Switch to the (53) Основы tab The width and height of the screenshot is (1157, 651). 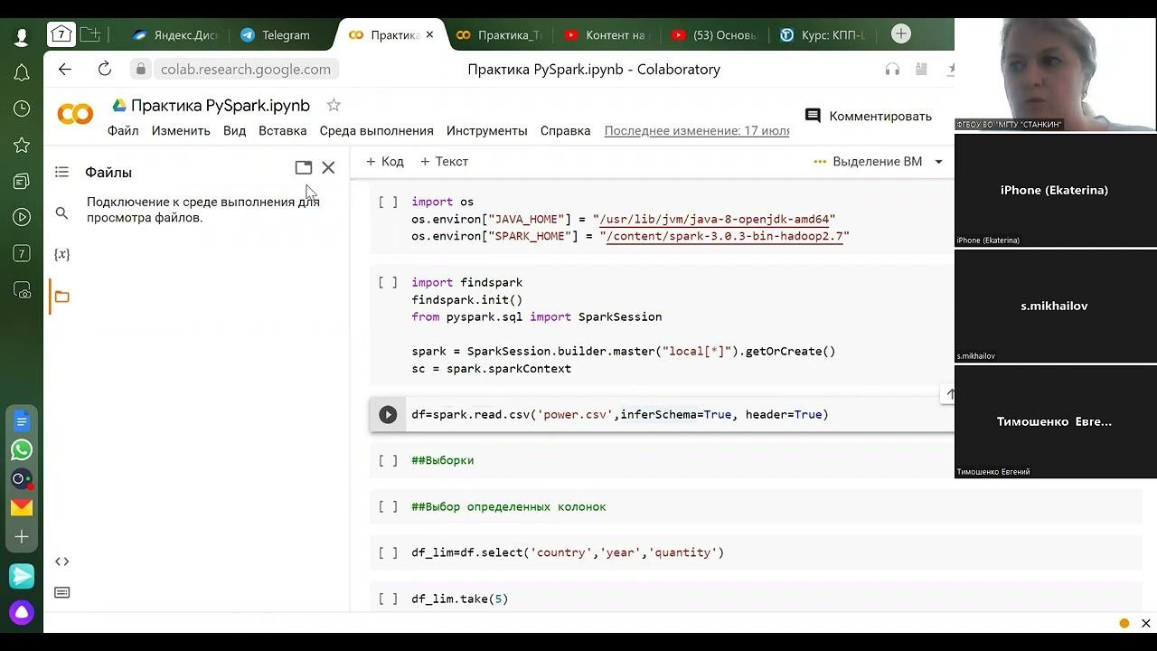click(x=714, y=35)
